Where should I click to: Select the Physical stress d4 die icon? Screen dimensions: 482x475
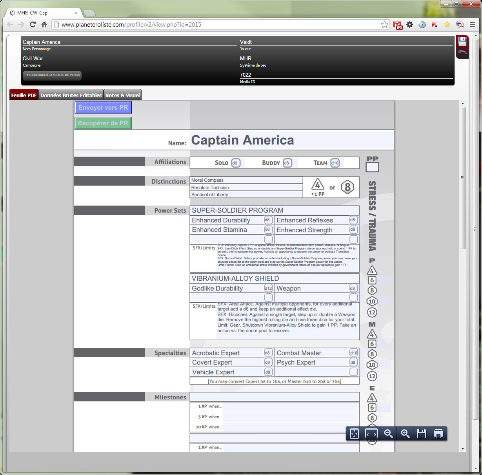(372, 271)
